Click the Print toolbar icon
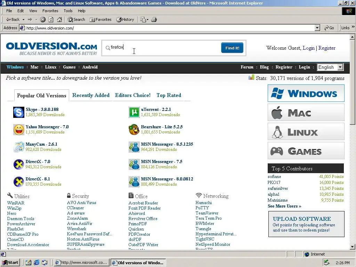Image resolution: width=356 pixels, height=267 pixels. 154,19
